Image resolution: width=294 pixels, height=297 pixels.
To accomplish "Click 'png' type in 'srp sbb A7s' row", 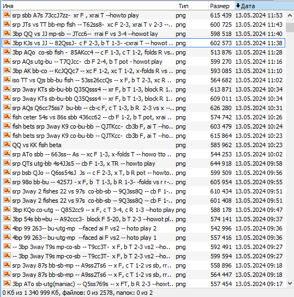I will pyautogui.click(x=181, y=16).
